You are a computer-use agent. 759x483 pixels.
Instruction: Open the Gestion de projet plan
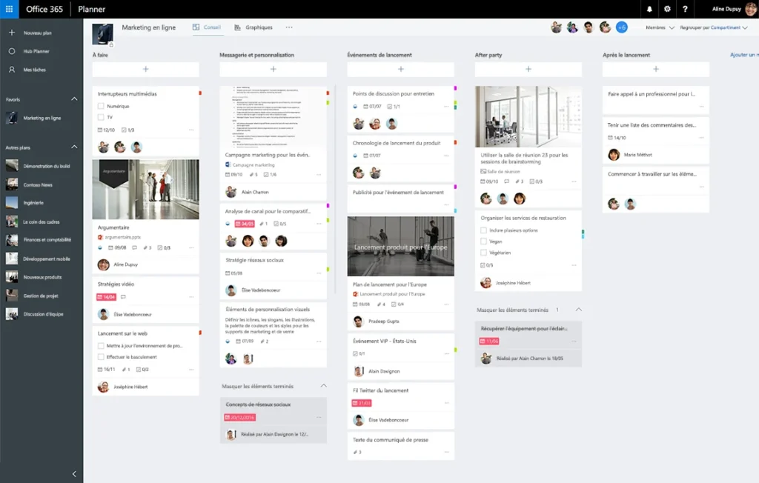[42, 296]
